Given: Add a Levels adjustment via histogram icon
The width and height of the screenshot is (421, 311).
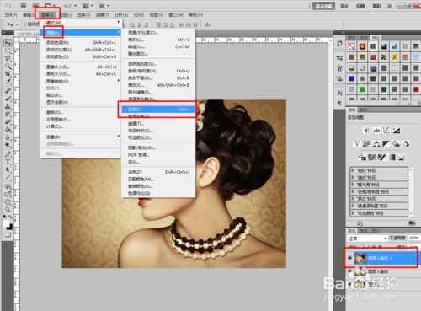Looking at the screenshot, I should click(x=376, y=131).
